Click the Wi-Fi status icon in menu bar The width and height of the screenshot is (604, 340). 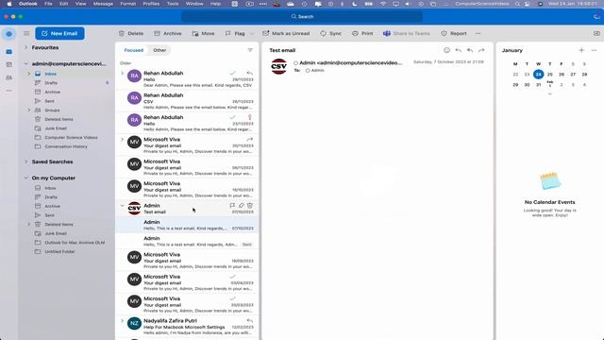coord(383,4)
